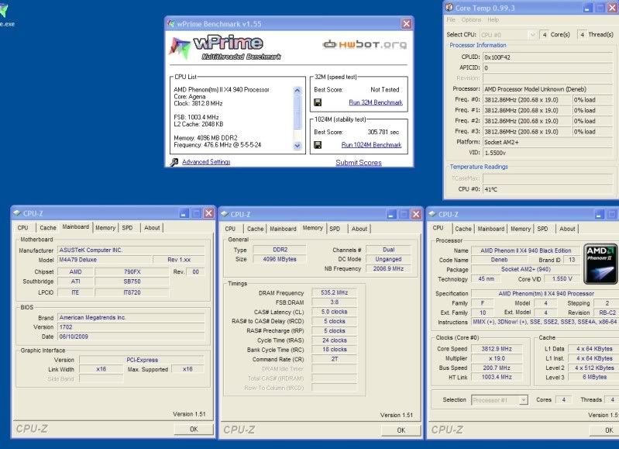Screen dimensions: 619x449
Task: Click HT Link 1003.4 MHz value
Action: 497,378
